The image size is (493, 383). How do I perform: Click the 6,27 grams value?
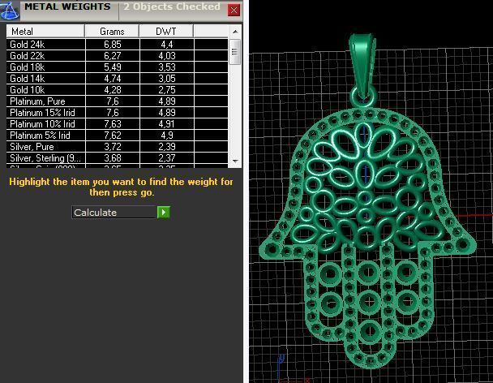[x=113, y=56]
